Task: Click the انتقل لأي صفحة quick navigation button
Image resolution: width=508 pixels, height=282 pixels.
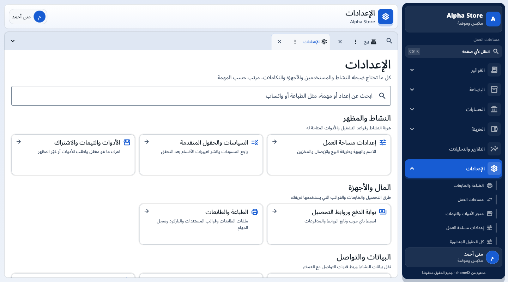Action: [x=454, y=51]
